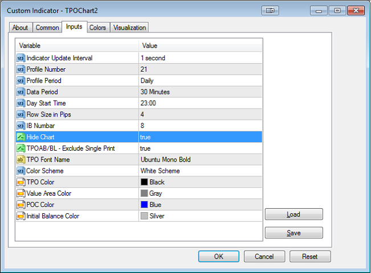Confirm settings with the OK button
The width and height of the screenshot is (371, 273).
click(219, 257)
